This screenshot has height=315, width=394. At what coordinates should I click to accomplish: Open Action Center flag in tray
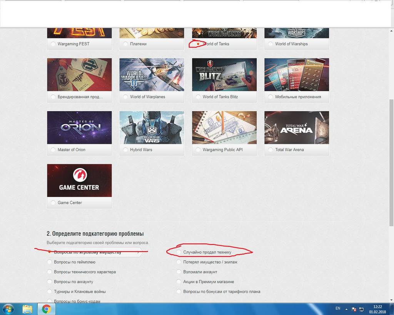[354, 309]
